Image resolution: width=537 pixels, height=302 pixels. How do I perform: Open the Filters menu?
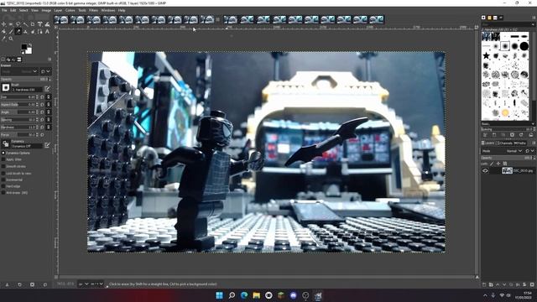[x=93, y=10]
